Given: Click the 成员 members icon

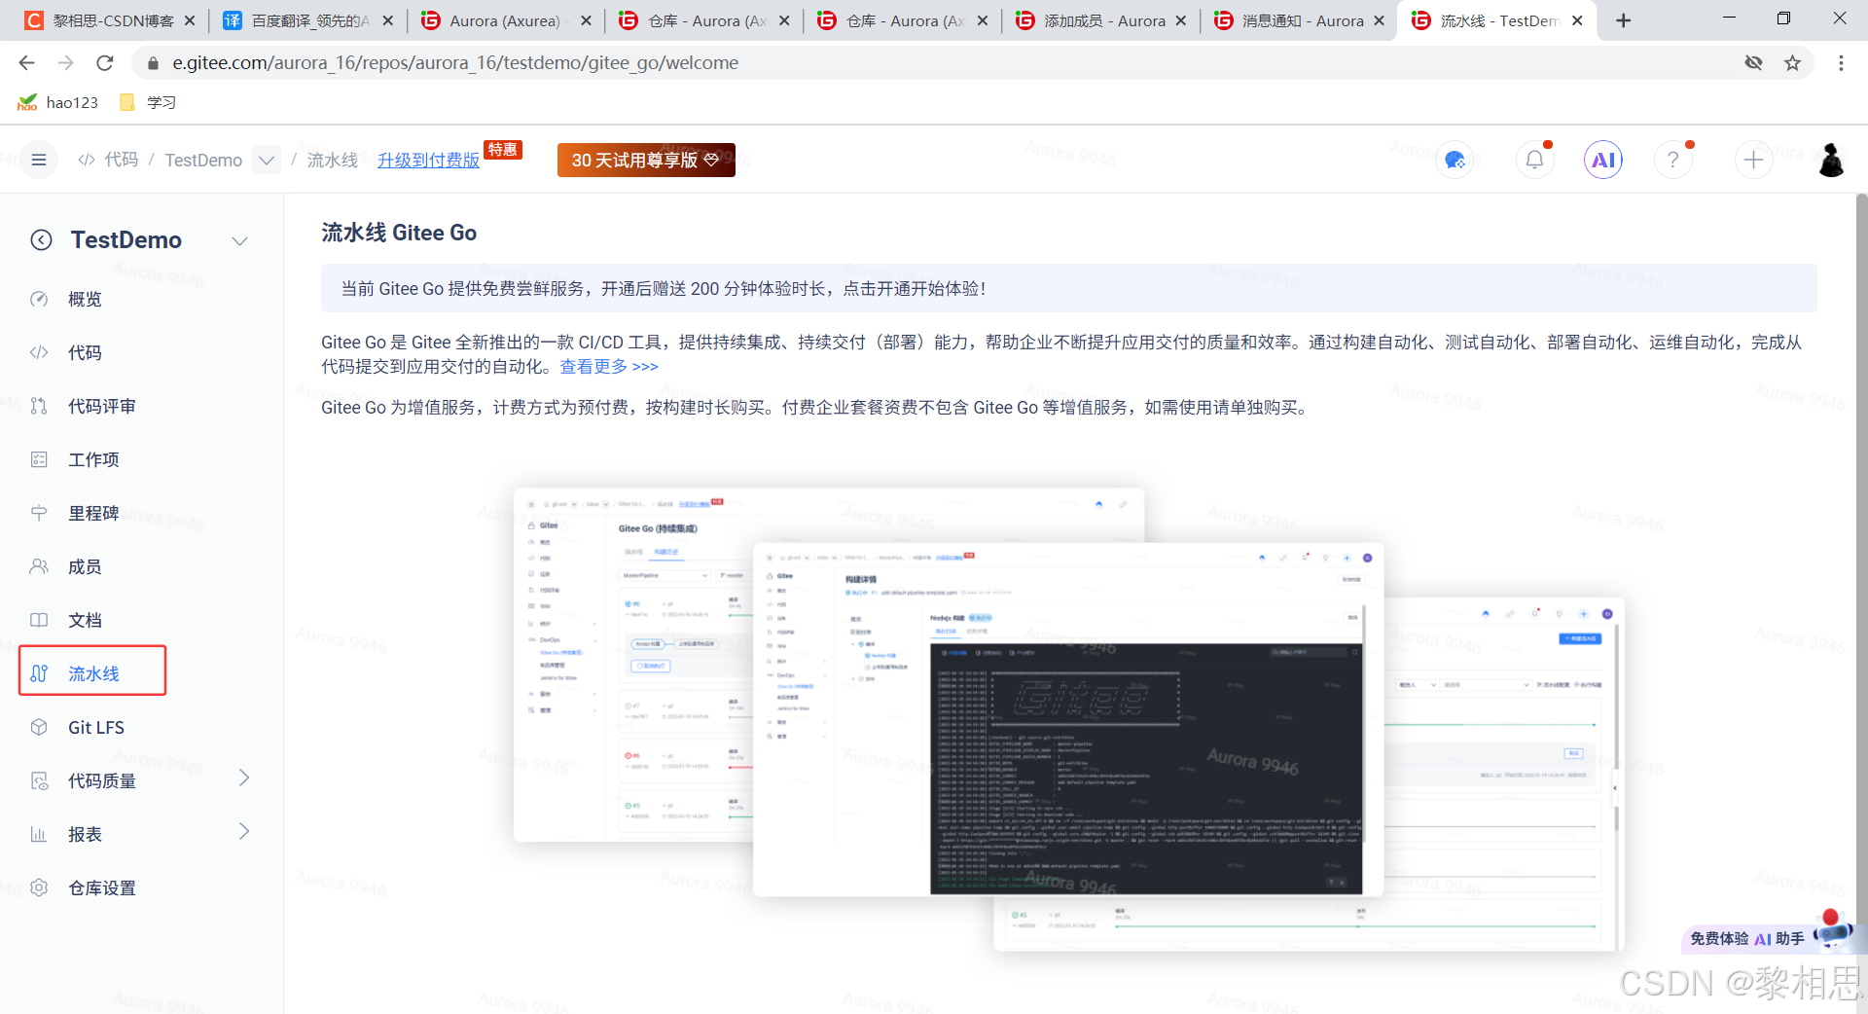Looking at the screenshot, I should point(39,566).
